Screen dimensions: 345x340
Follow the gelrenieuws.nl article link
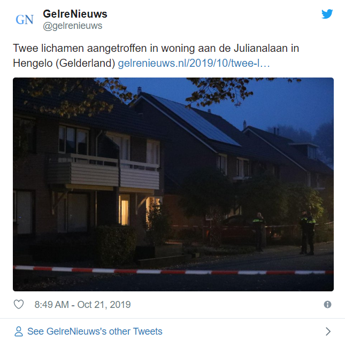pyautogui.click(x=194, y=63)
